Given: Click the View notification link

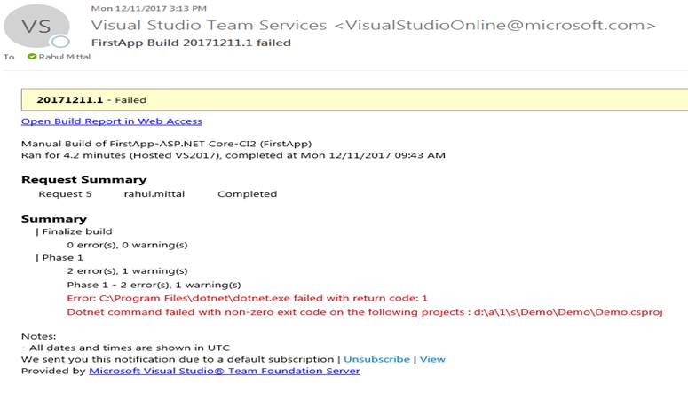Looking at the screenshot, I should [x=432, y=359].
